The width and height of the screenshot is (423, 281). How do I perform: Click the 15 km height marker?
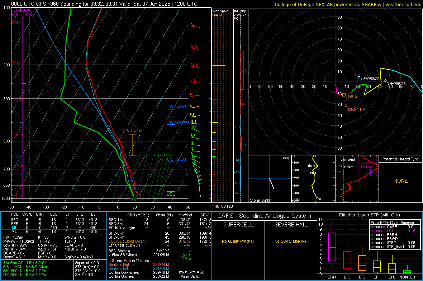[x=21, y=23]
